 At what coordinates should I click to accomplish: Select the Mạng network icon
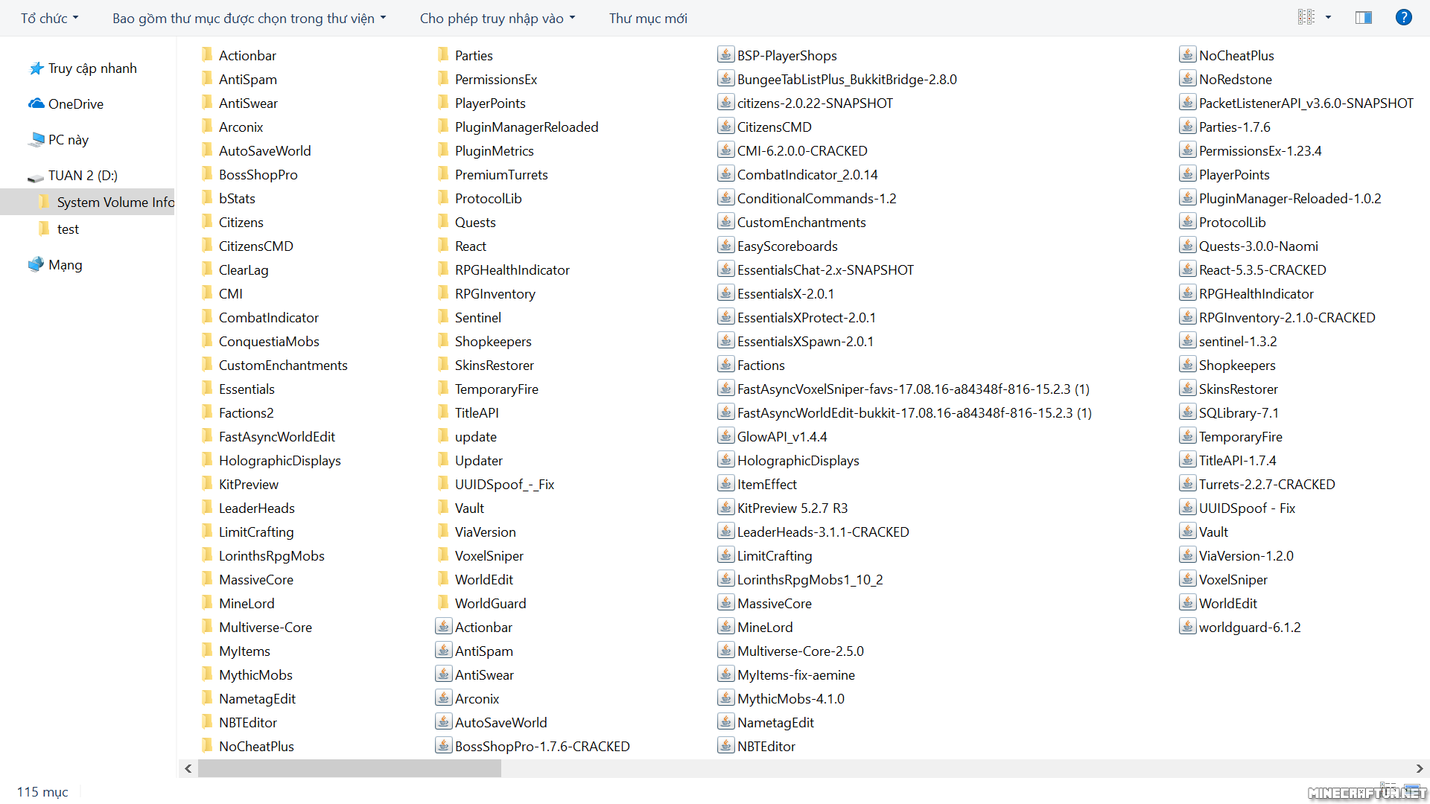[x=36, y=265]
